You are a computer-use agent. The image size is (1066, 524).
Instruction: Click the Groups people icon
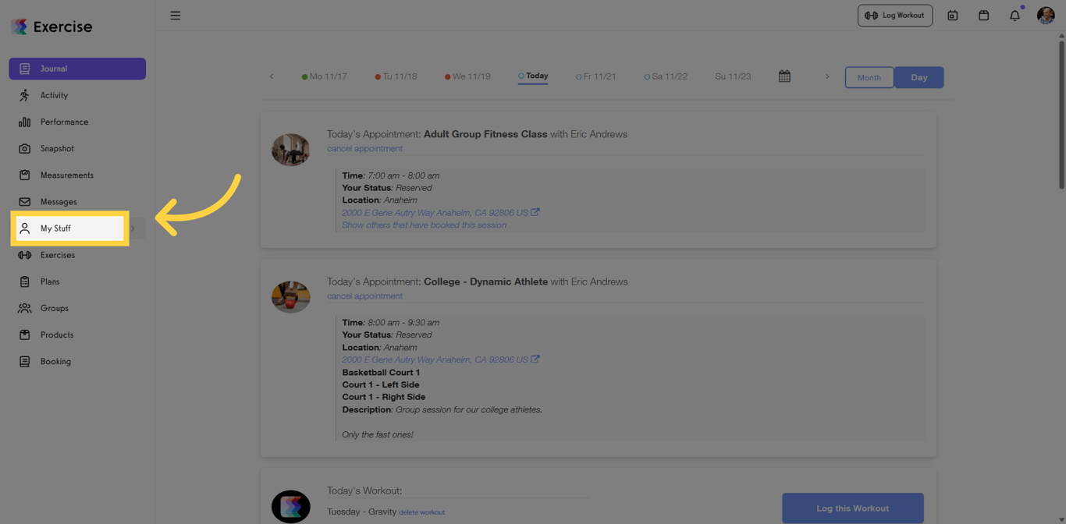(x=24, y=308)
